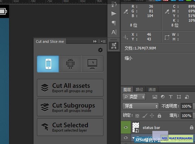The width and height of the screenshot is (195, 144).
Task: Click the status bar layer lock icon
Action: (192, 127)
